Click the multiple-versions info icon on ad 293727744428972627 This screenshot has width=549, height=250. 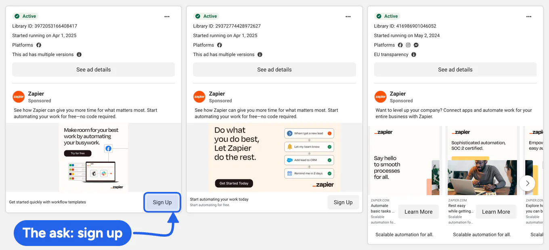coord(260,54)
